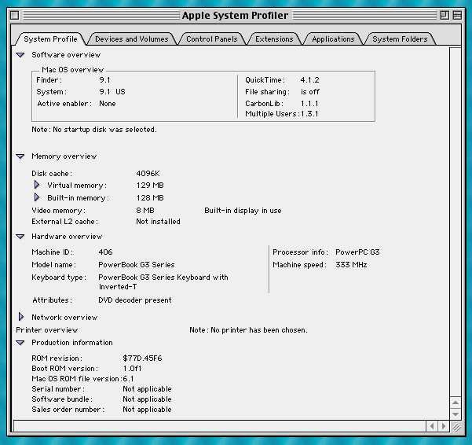Open the Control Panels tab
Viewport: 472px width, 445px height.
(211, 39)
